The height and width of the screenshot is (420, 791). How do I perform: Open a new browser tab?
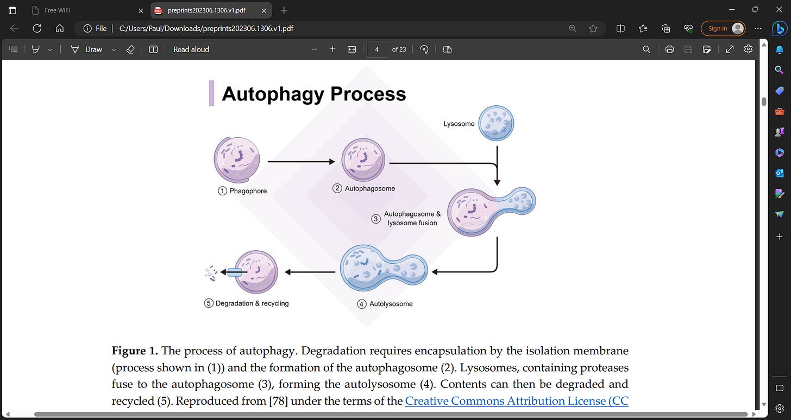tap(284, 10)
